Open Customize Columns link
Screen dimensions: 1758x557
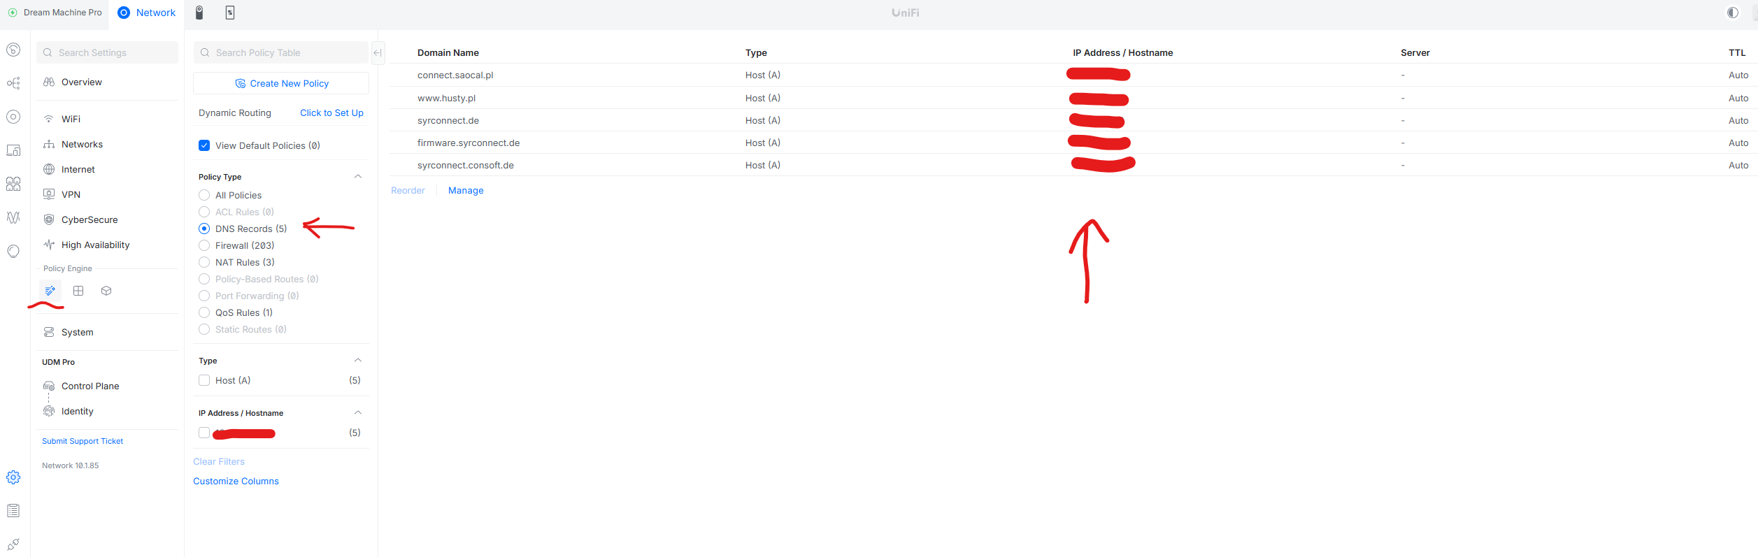[x=236, y=481]
